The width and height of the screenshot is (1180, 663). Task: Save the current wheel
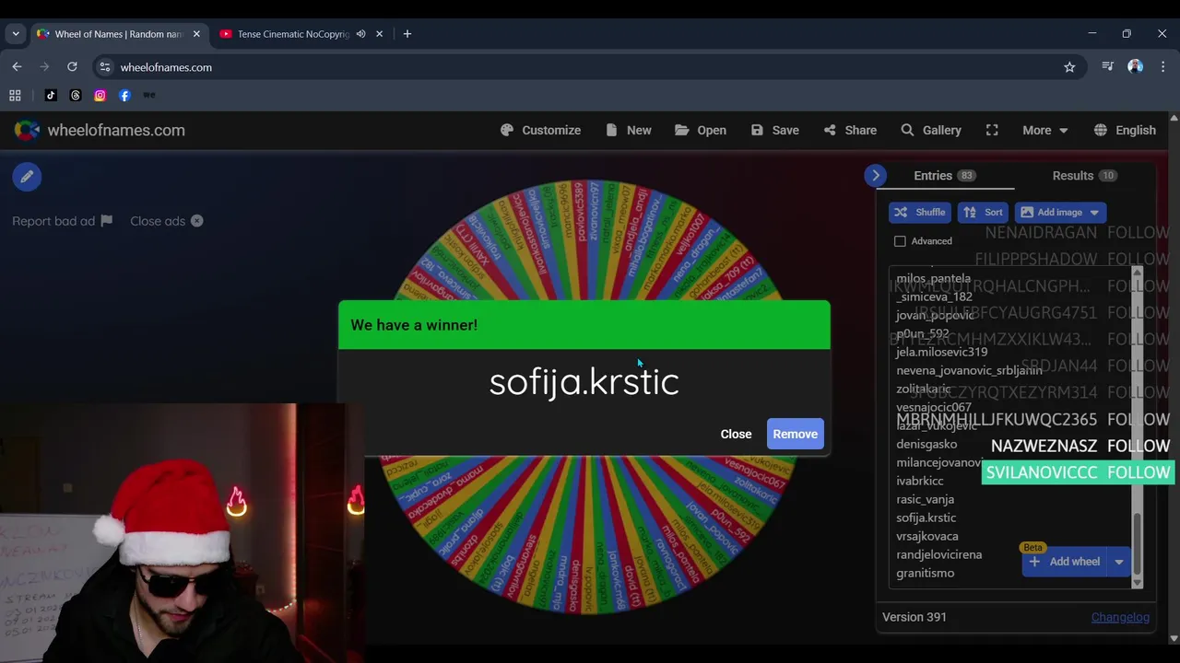[775, 130]
